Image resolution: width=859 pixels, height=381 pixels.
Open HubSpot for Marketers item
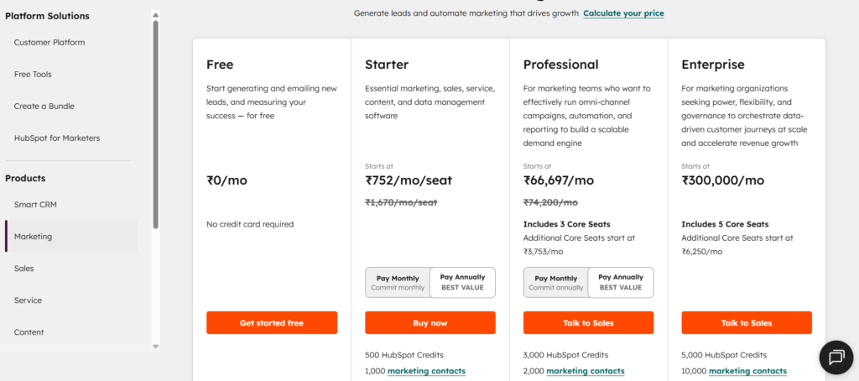coord(57,138)
